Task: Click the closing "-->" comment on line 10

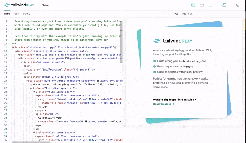Action: (14, 43)
